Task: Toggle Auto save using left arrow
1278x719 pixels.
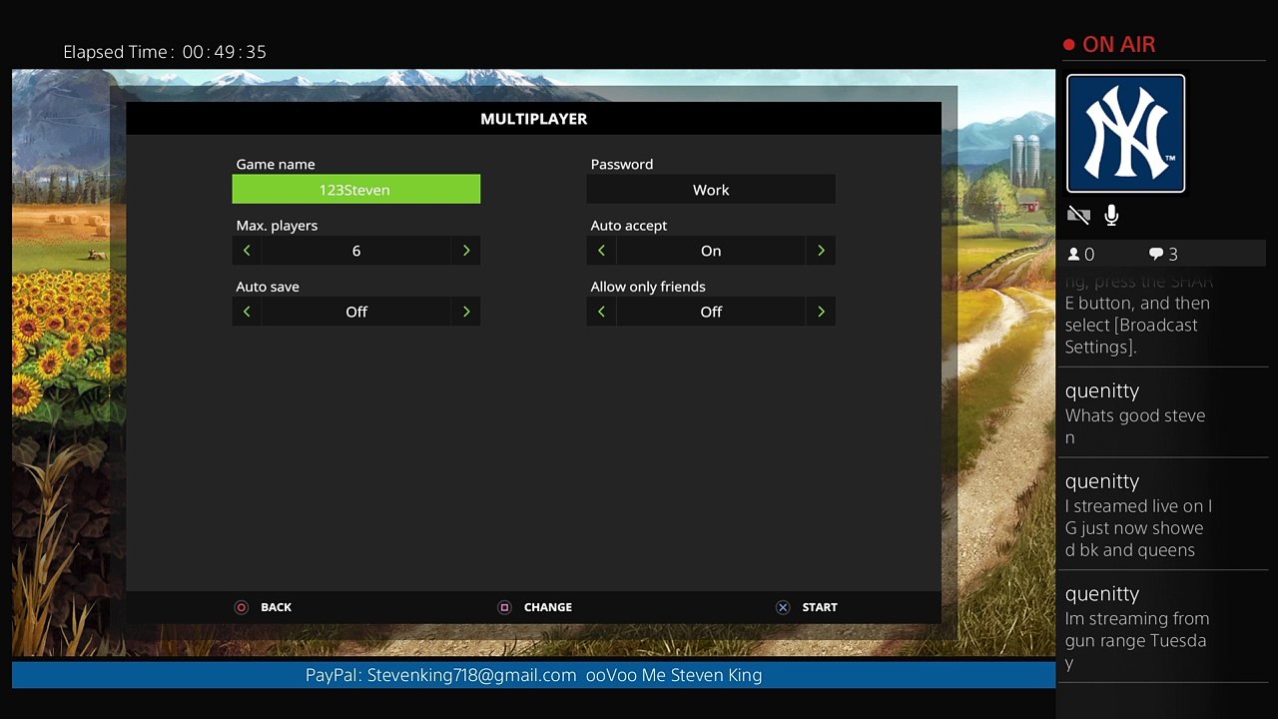Action: click(x=247, y=312)
